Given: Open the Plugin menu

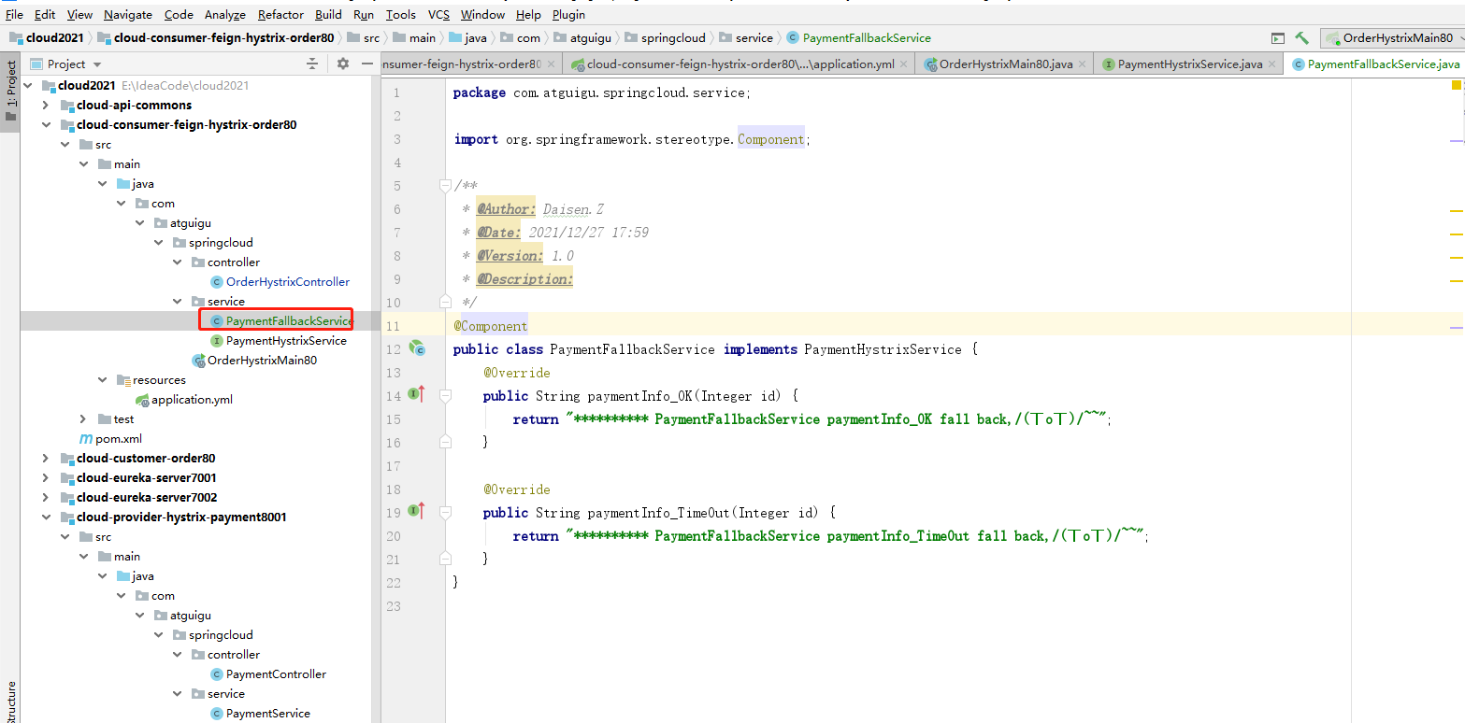Looking at the screenshot, I should (568, 14).
